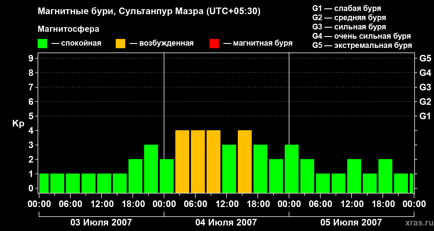Screen dimensions: 434x231
Task: Click the 'G5' right axis label
Action: (425, 58)
